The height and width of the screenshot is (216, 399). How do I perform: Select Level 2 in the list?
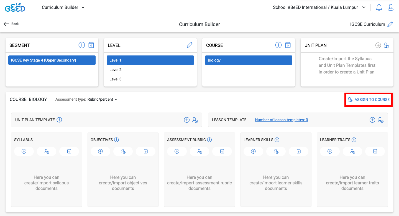116,70
